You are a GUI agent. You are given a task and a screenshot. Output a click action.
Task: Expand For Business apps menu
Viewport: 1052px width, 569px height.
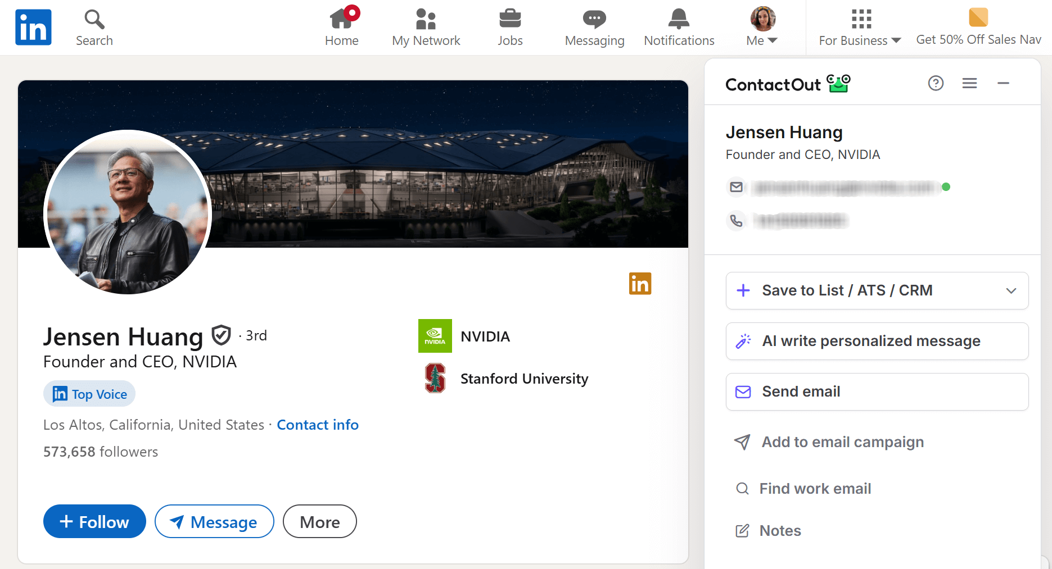pyautogui.click(x=860, y=27)
